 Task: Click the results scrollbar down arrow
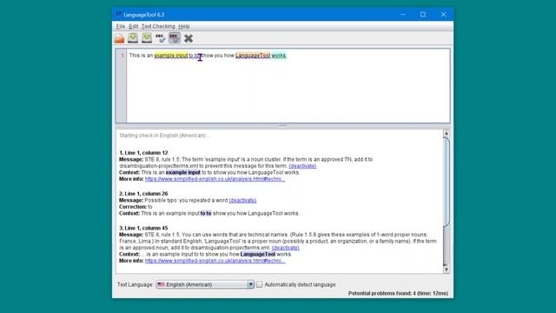(447, 270)
